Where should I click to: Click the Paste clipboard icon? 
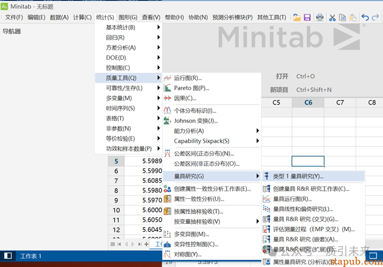[354, 18]
